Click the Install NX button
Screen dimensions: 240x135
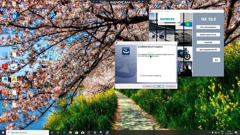(x=208, y=42)
